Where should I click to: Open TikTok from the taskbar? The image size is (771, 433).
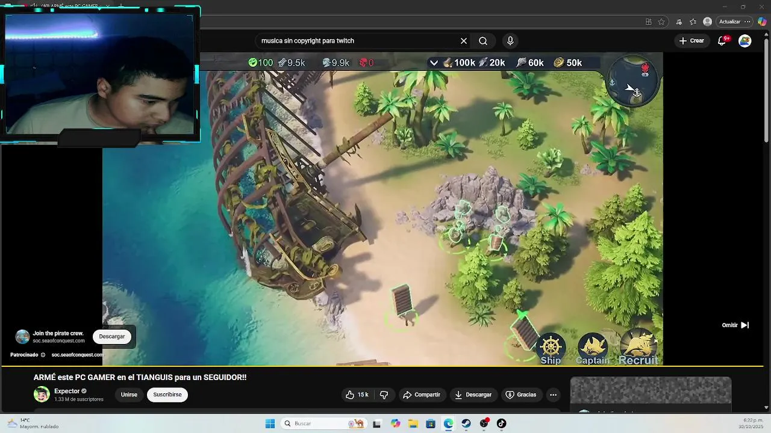click(x=501, y=423)
